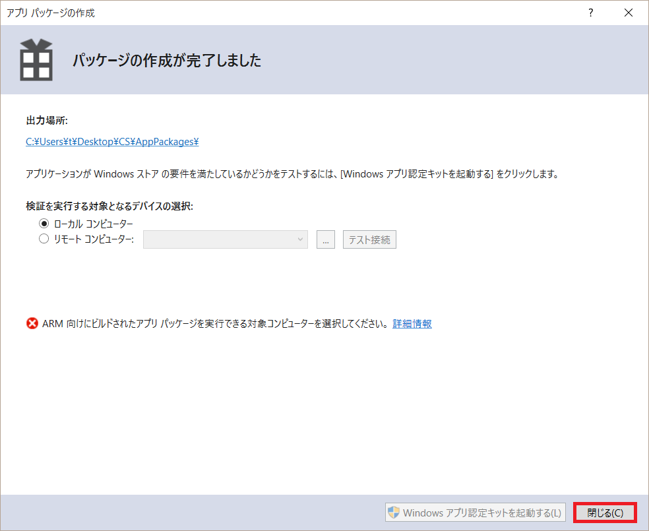Open the AppPackages output folder link
The image size is (649, 531).
111,141
